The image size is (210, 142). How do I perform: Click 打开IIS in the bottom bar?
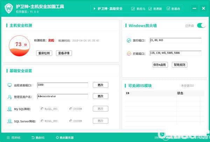[14, 137]
